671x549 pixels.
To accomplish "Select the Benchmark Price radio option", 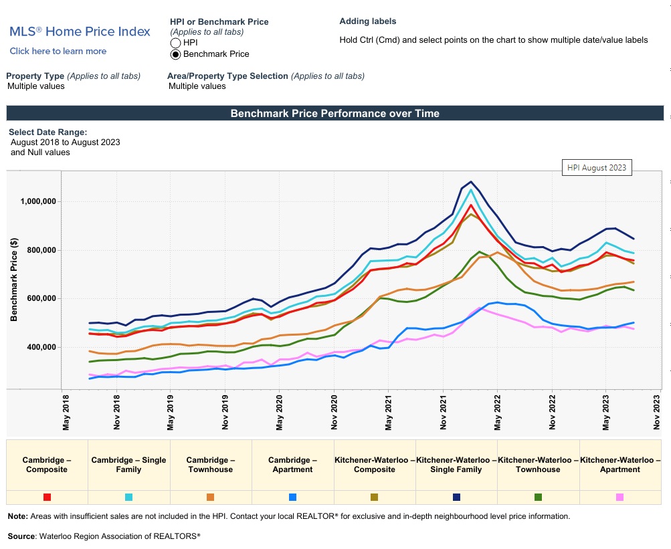I will pos(176,54).
